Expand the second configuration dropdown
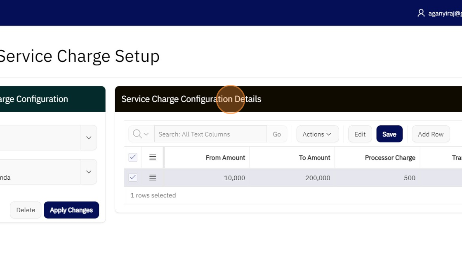462x257 pixels. point(89,171)
